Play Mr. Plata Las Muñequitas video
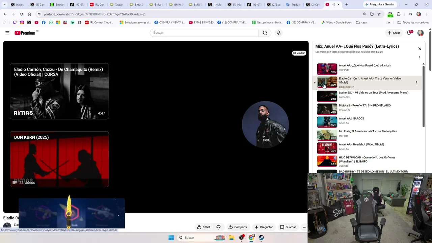This screenshot has width=432, height=243. tap(368, 135)
